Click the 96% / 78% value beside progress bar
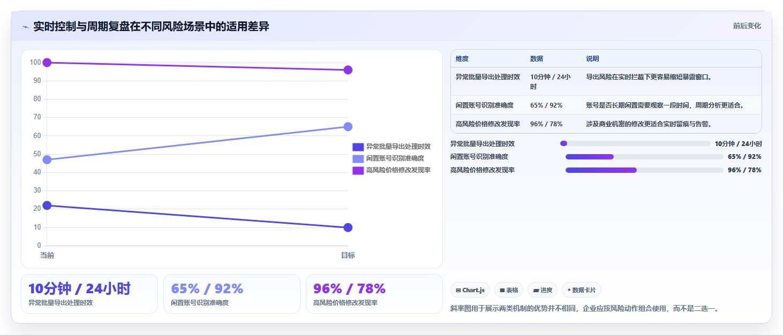The height and width of the screenshot is (335, 783). pyautogui.click(x=744, y=170)
